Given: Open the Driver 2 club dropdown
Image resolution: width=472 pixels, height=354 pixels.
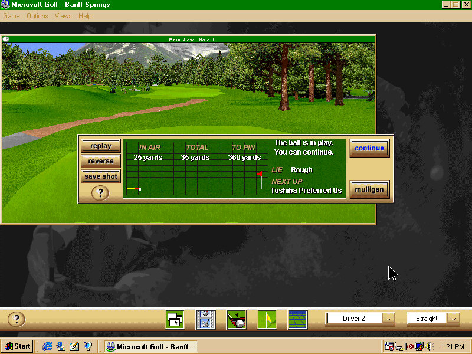Looking at the screenshot, I should click(x=388, y=319).
